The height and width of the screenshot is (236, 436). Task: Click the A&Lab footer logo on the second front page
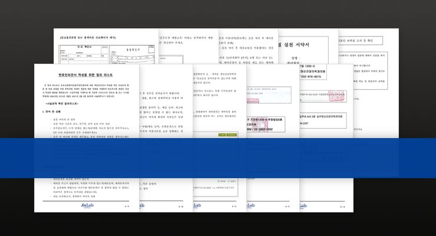pyautogui.click(x=141, y=206)
